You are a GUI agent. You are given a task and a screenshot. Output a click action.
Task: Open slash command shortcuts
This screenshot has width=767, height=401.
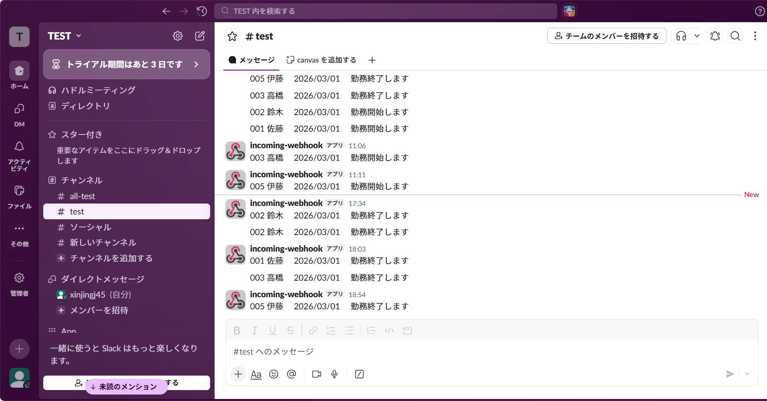[359, 374]
